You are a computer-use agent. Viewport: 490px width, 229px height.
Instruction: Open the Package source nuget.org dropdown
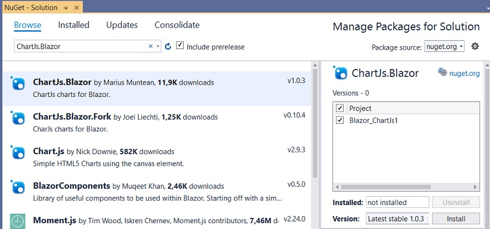tap(444, 47)
